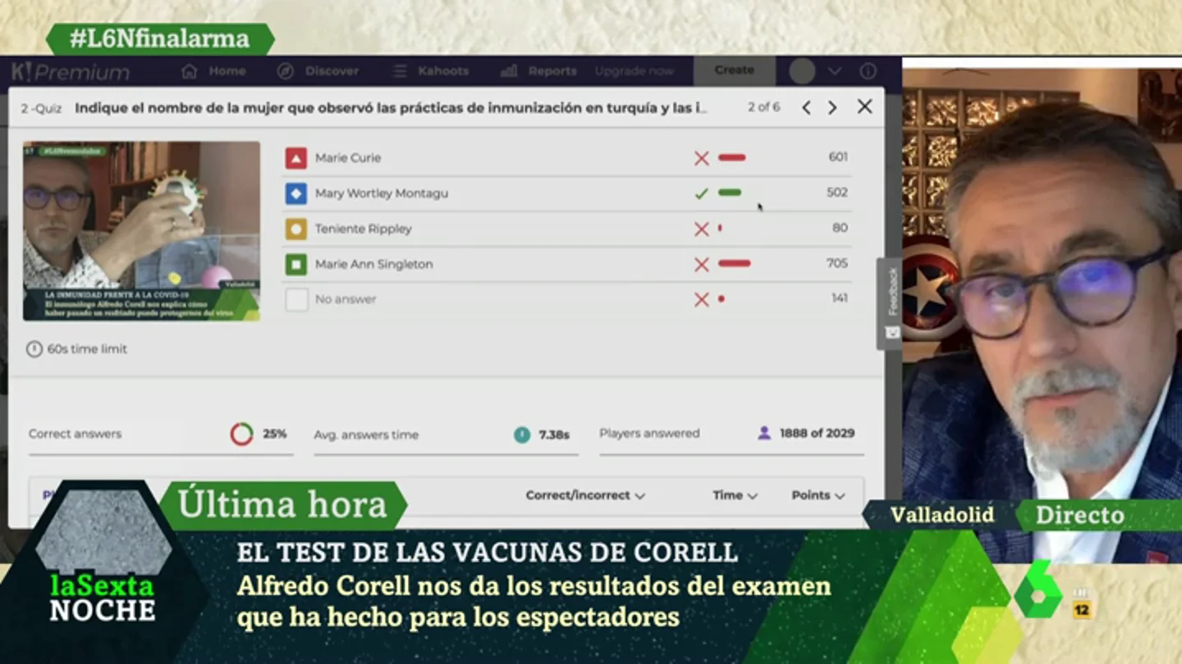Click the incorrect X beside Teniente Rippley
Image resolution: width=1182 pixels, height=664 pixels.
click(701, 229)
